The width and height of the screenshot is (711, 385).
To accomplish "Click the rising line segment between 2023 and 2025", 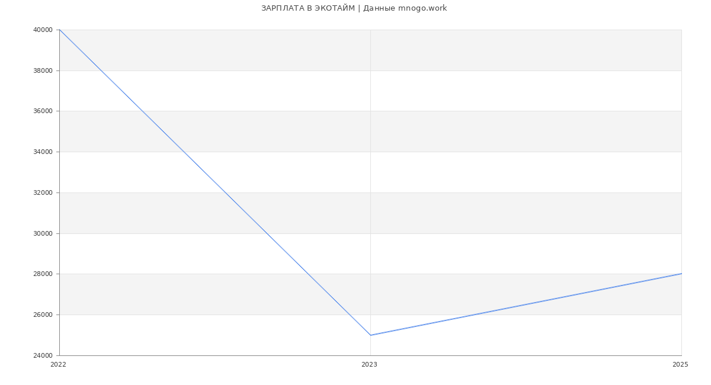I will (x=526, y=304).
